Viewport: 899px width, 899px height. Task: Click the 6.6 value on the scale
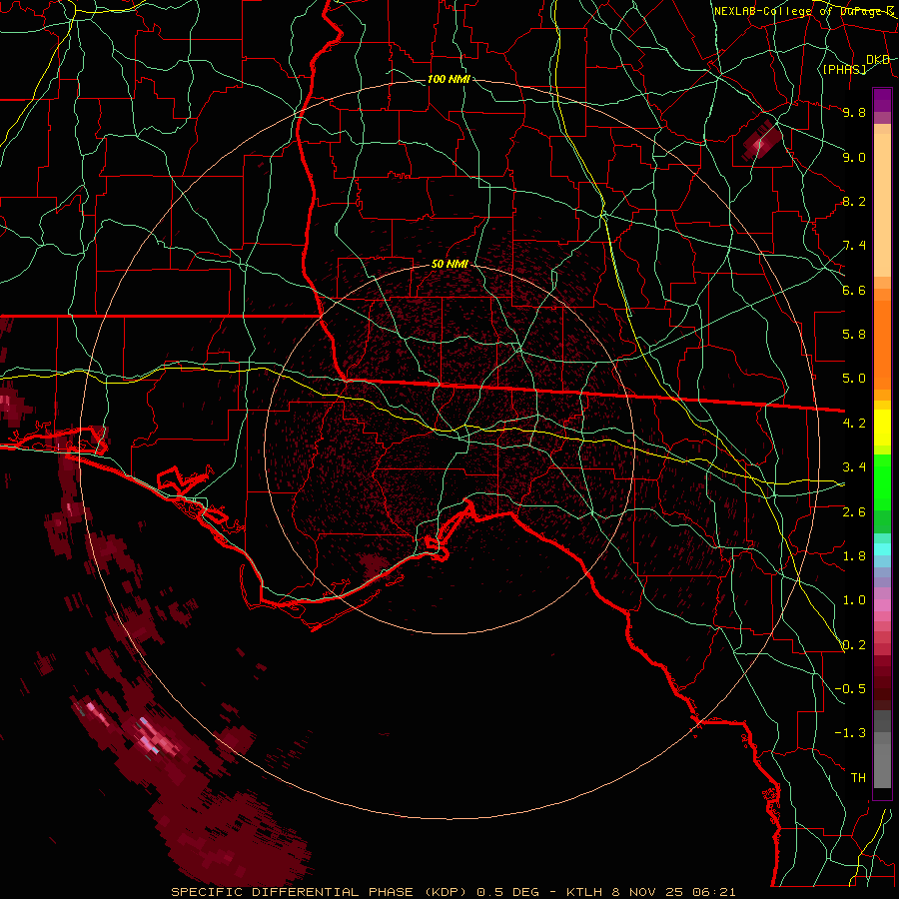click(x=854, y=290)
